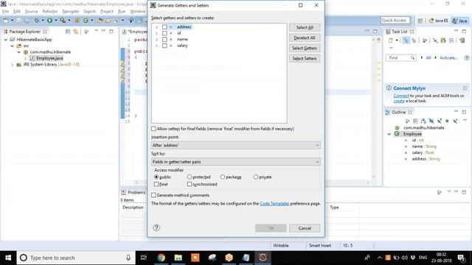472x265 pixels.
Task: Click the Open Perspective icon
Action: pos(420,21)
